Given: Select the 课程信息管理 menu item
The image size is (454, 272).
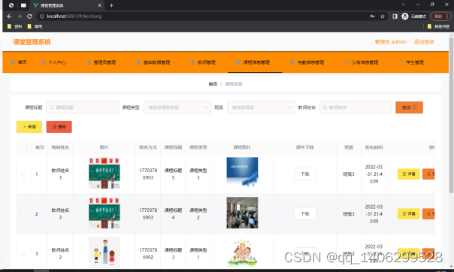Looking at the screenshot, I should [255, 62].
